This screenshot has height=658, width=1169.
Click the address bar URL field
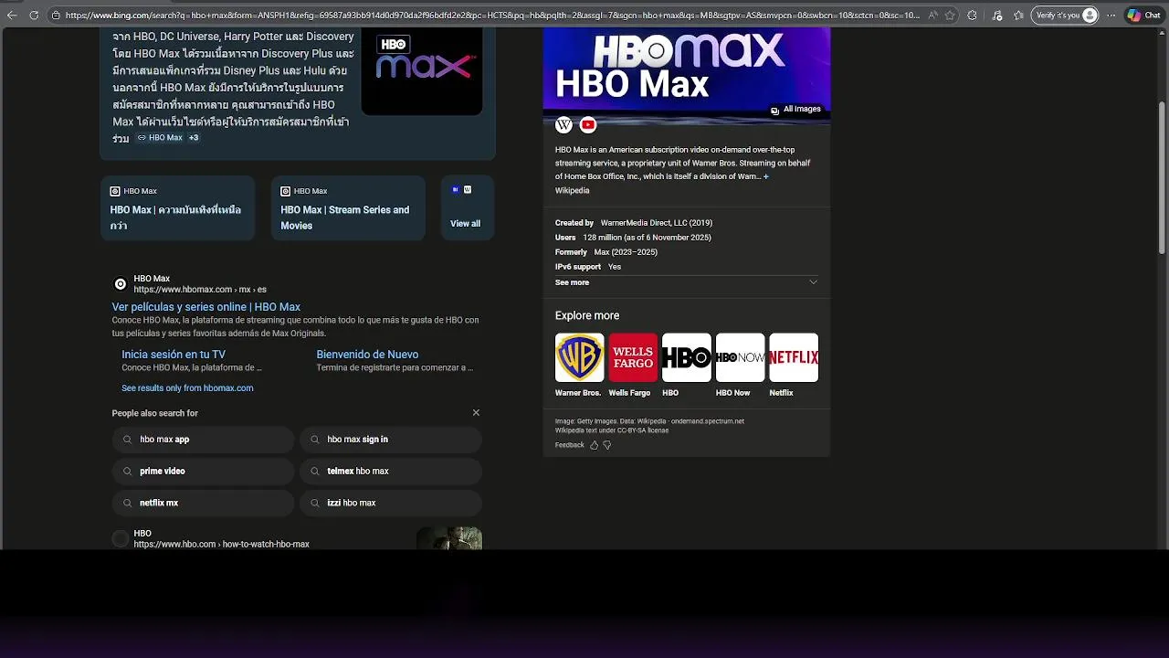(x=492, y=16)
